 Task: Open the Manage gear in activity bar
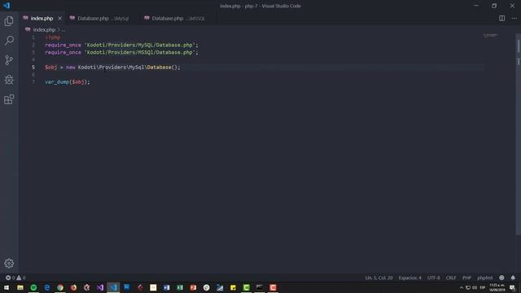click(x=9, y=263)
